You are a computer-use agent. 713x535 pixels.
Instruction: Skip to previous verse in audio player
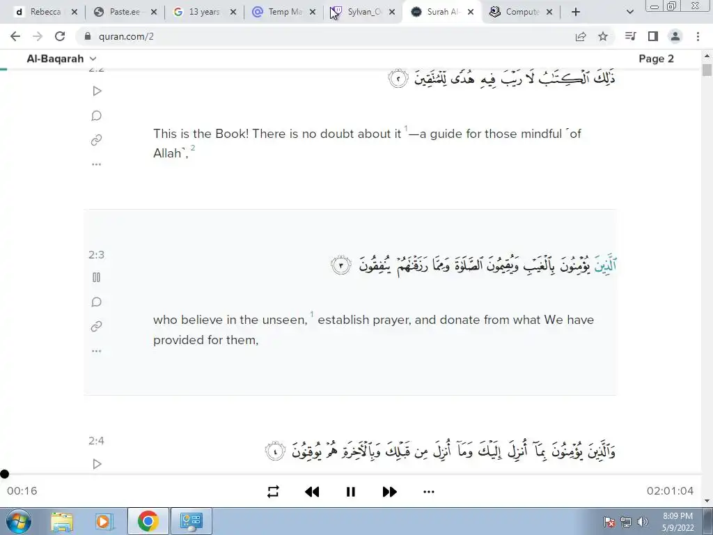point(312,491)
